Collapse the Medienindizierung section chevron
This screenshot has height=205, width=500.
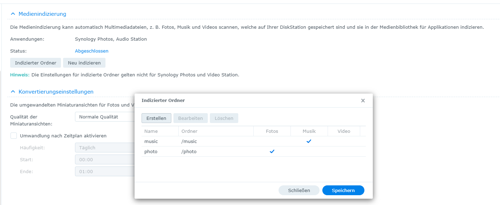point(13,14)
